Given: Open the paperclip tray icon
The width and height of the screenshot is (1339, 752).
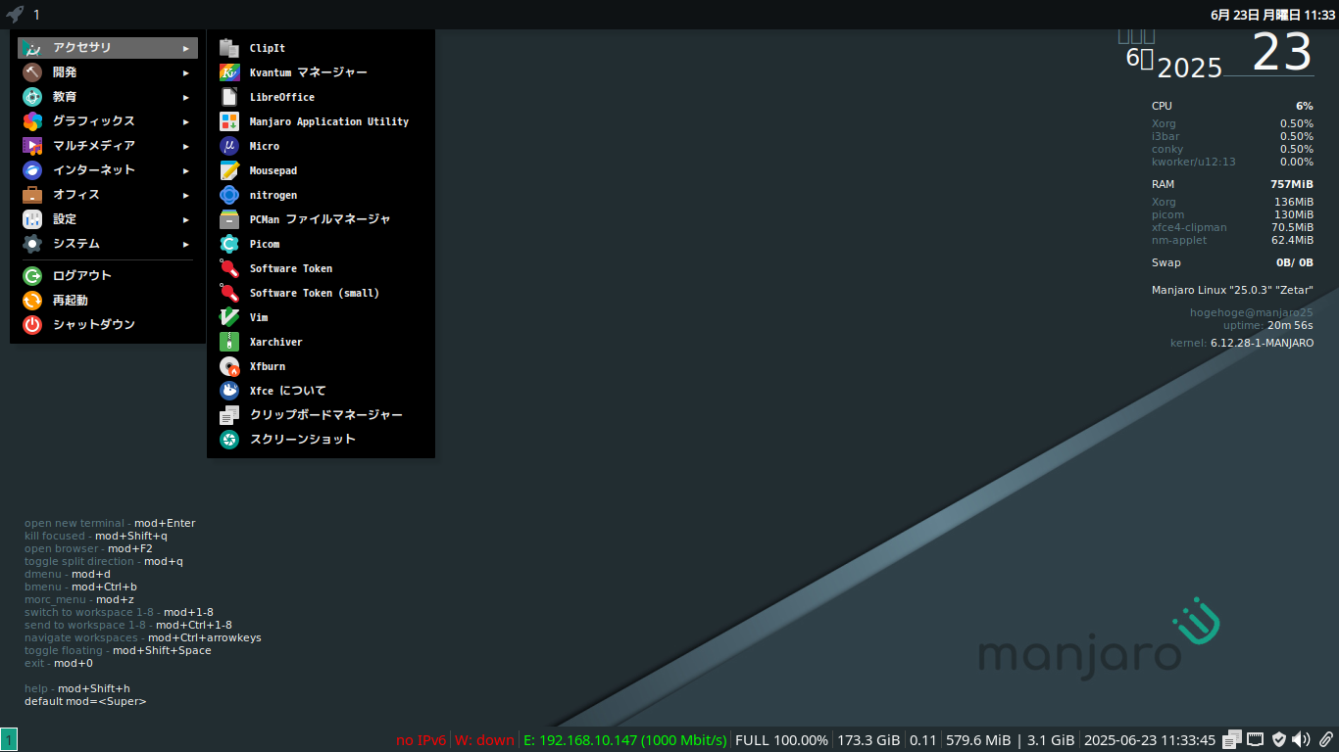Looking at the screenshot, I should click(1325, 739).
